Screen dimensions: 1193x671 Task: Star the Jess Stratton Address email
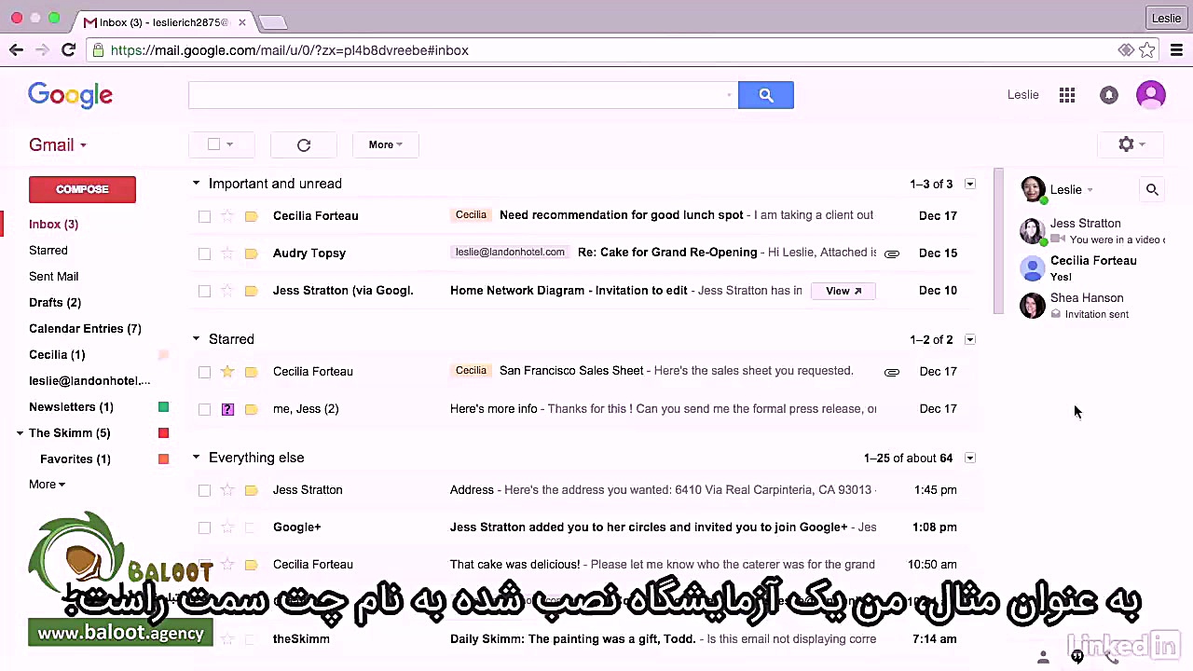227,490
